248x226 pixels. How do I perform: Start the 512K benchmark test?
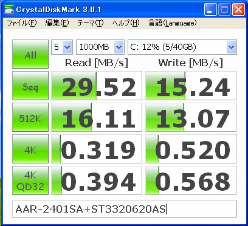point(30,117)
